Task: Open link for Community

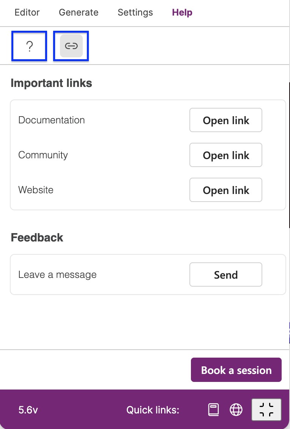Action: (226, 155)
